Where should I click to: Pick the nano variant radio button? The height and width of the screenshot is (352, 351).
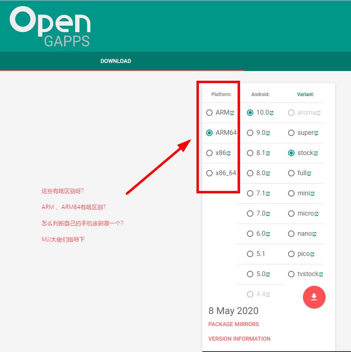pyautogui.click(x=291, y=234)
